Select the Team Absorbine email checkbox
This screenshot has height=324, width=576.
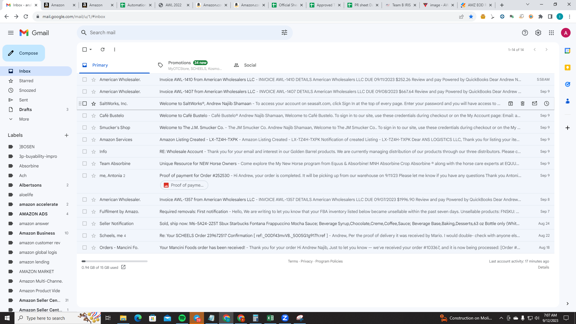pyautogui.click(x=85, y=163)
